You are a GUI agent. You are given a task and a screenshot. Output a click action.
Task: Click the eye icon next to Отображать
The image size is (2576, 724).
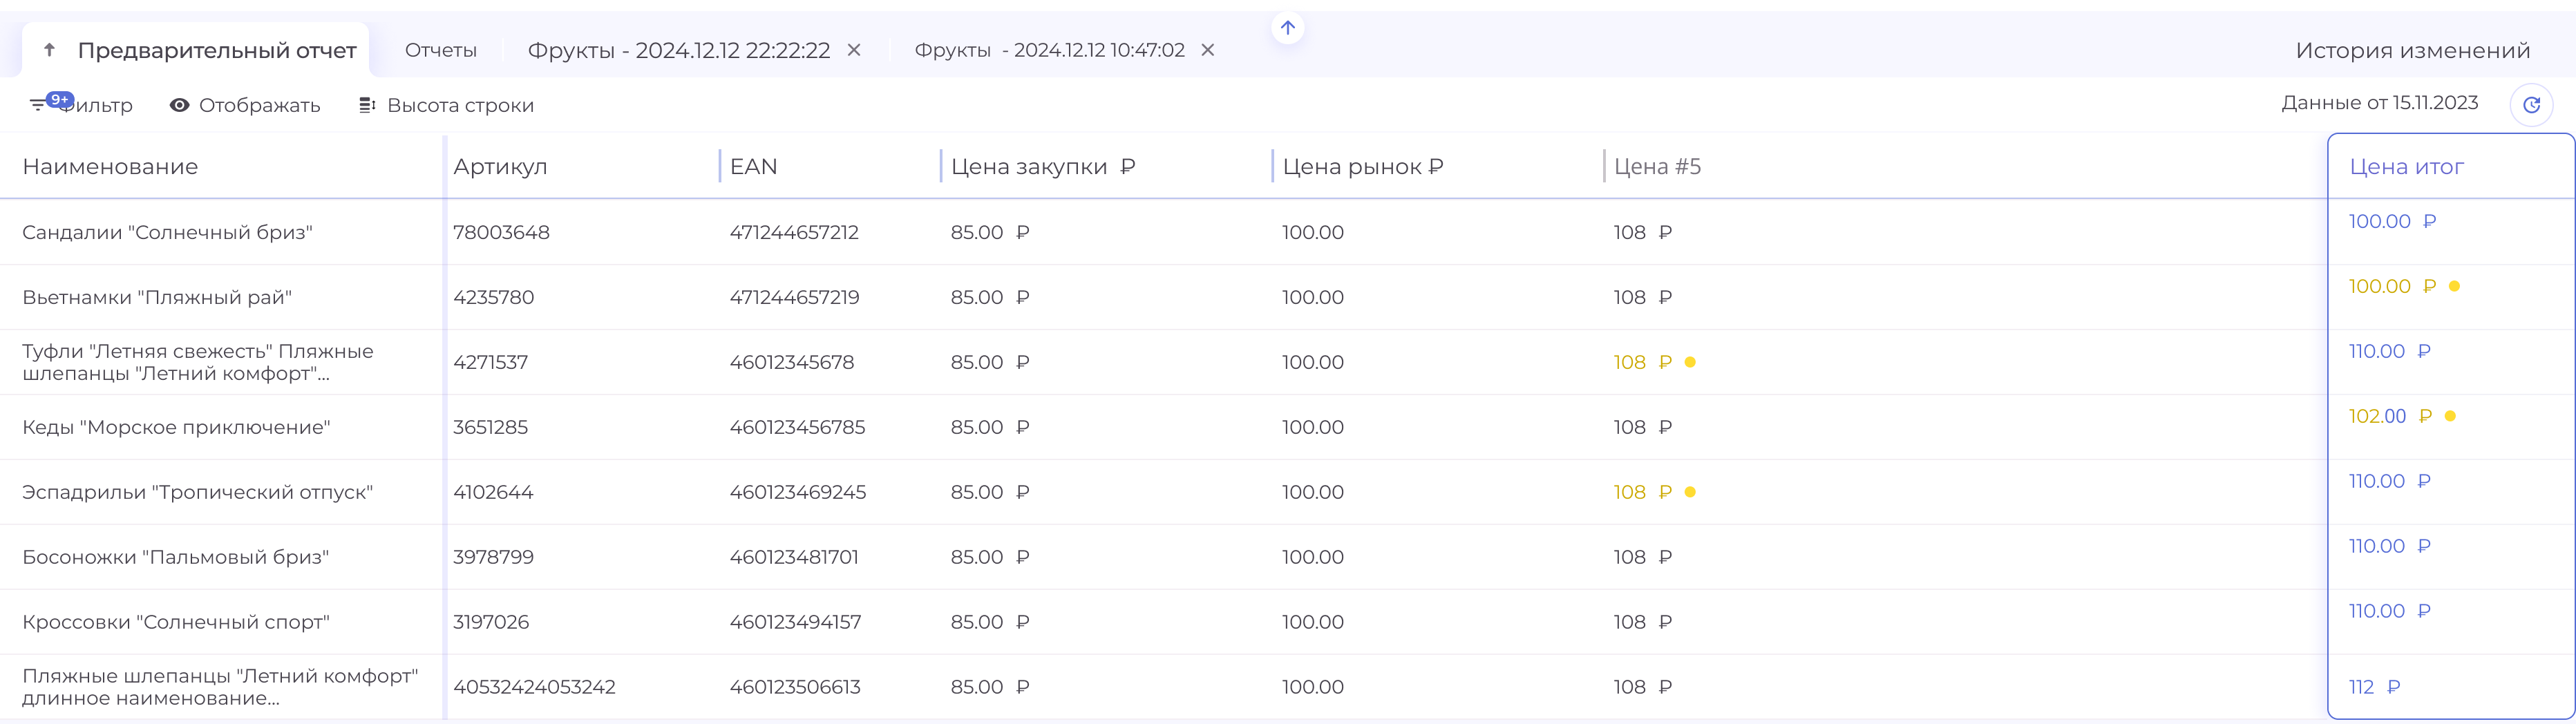coord(179,105)
